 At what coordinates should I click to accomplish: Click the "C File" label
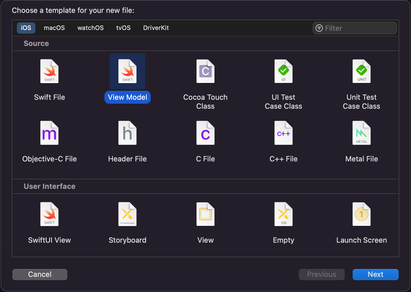click(x=205, y=159)
